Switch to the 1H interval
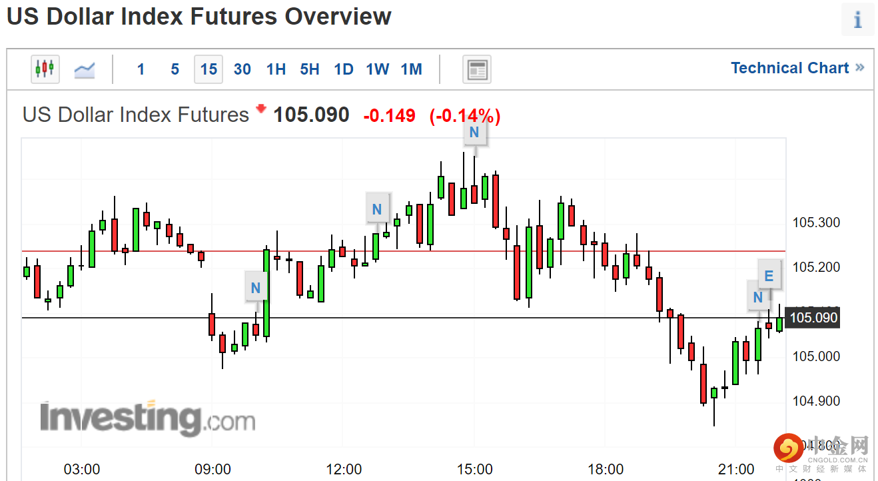Viewport: 878px width, 481px height. click(x=276, y=69)
